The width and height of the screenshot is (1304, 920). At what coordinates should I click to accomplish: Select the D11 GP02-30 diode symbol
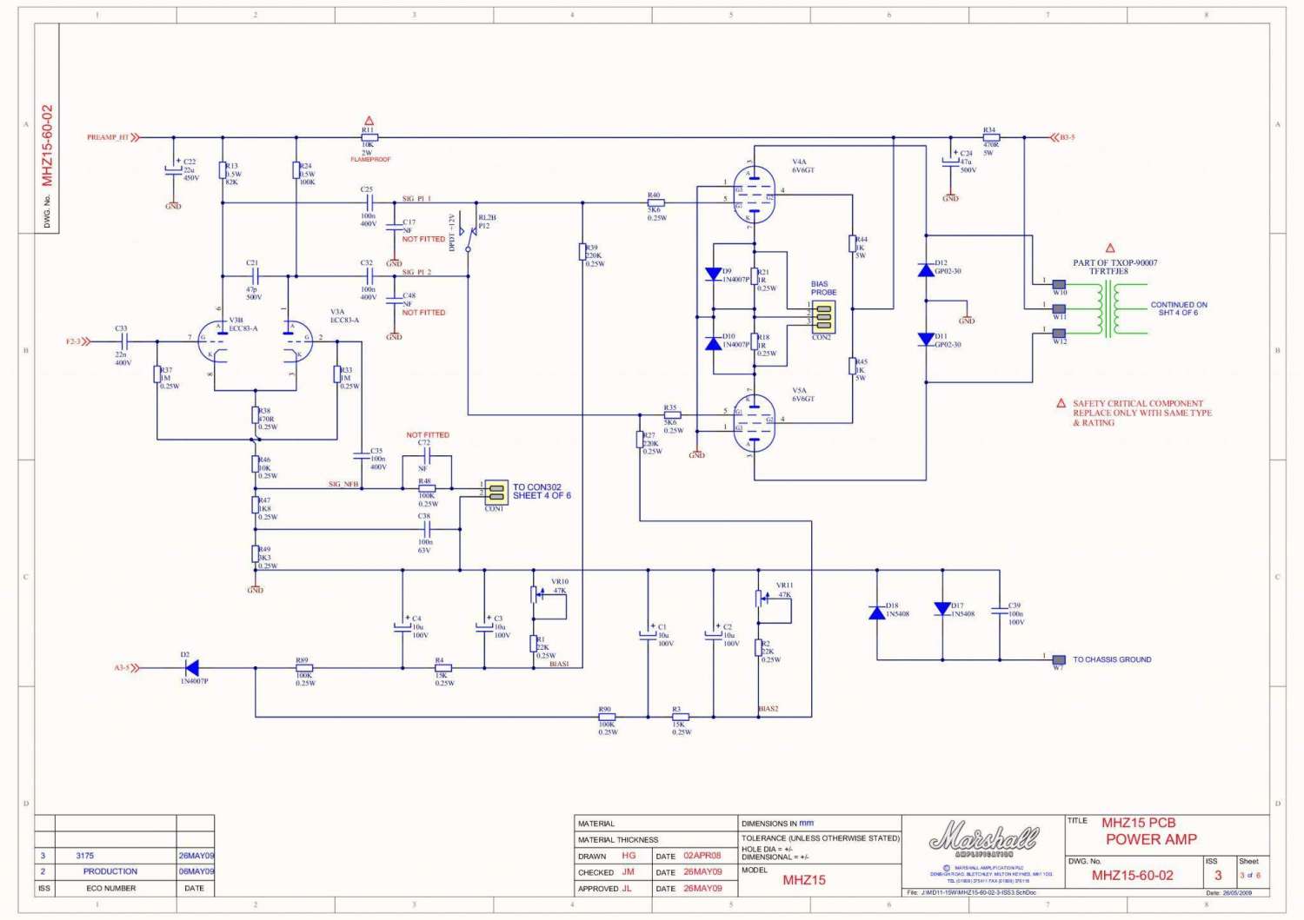pyautogui.click(x=926, y=339)
